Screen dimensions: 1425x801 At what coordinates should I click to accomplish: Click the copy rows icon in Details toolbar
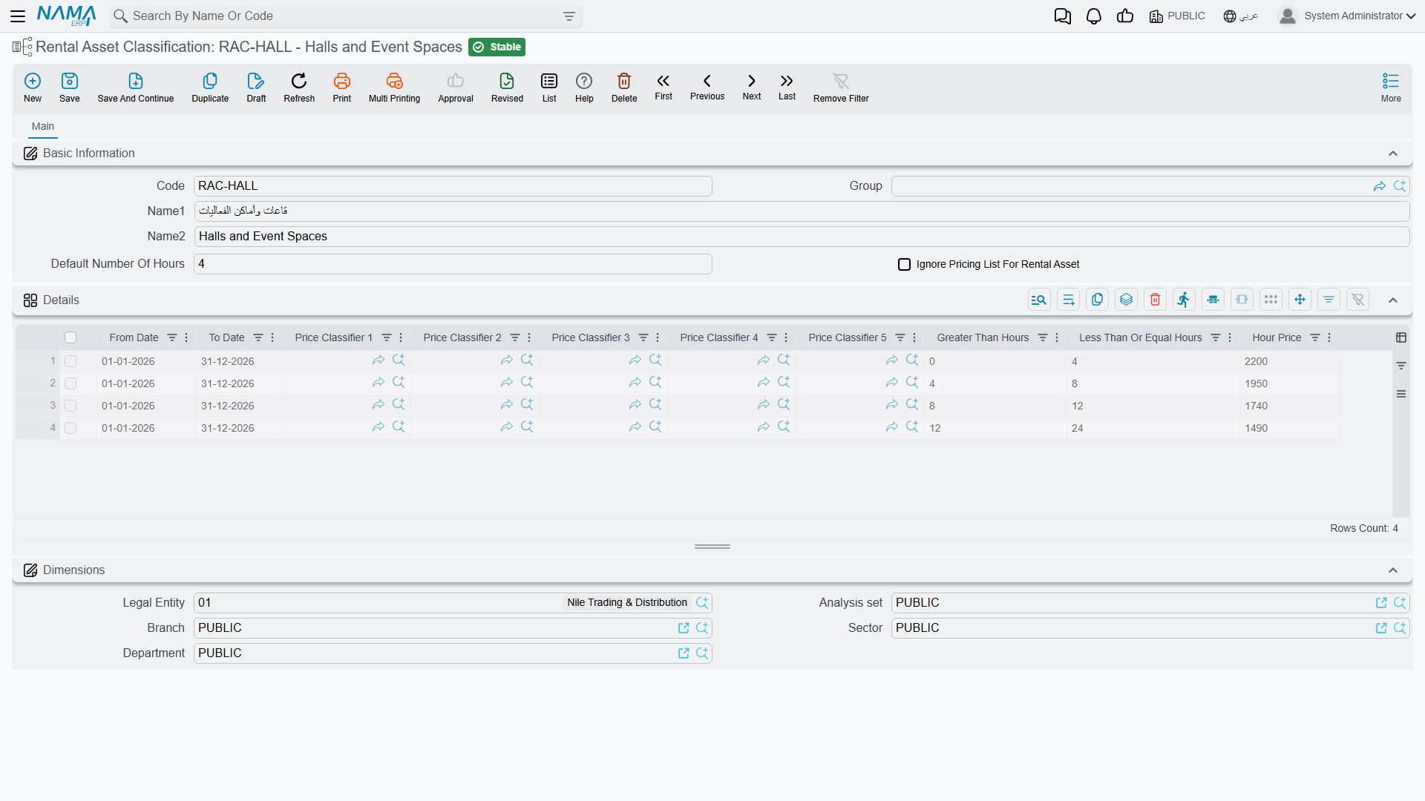pos(1097,300)
